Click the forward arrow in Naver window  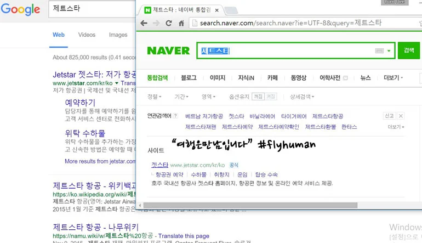pyautogui.click(x=156, y=23)
